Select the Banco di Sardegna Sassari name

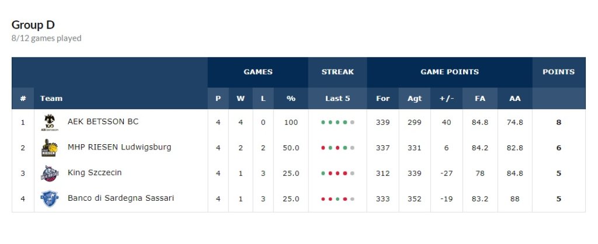[120, 198]
